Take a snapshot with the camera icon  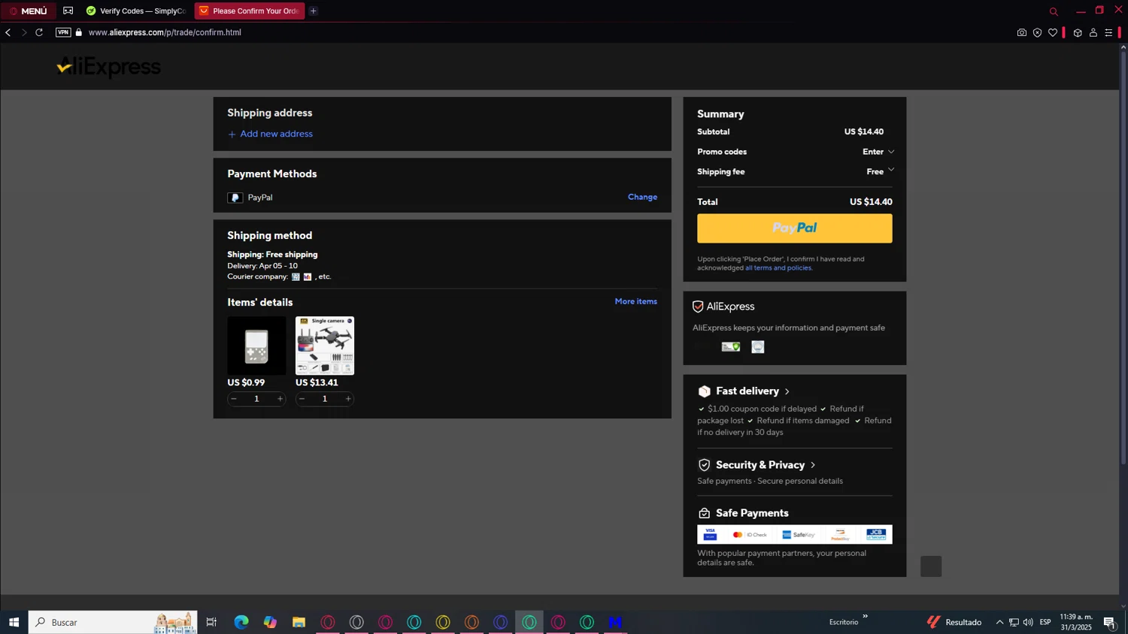point(1021,32)
